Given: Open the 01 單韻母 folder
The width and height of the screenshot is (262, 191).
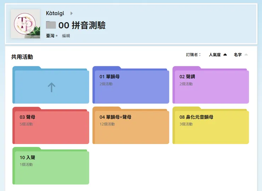Looking at the screenshot, I should pos(131,87).
